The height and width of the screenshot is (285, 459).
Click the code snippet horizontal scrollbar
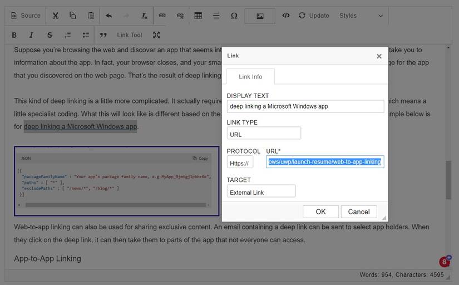[x=116, y=205]
